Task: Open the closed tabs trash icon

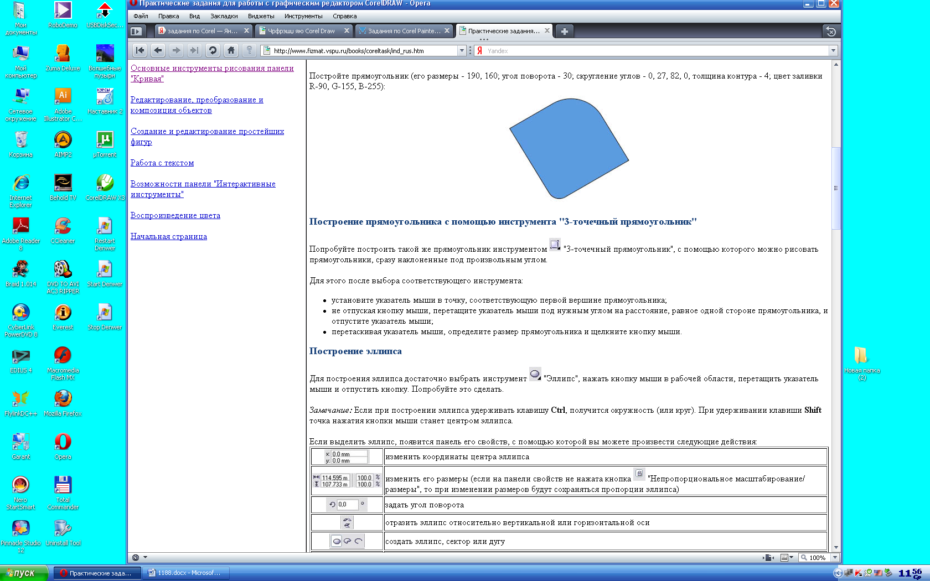Action: (830, 31)
